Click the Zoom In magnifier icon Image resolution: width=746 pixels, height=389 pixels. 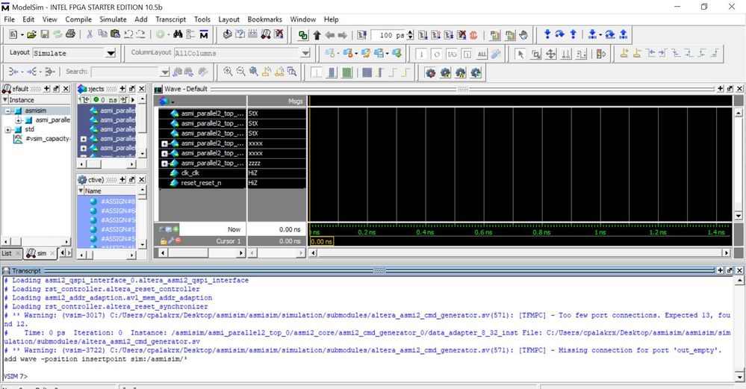click(x=228, y=72)
